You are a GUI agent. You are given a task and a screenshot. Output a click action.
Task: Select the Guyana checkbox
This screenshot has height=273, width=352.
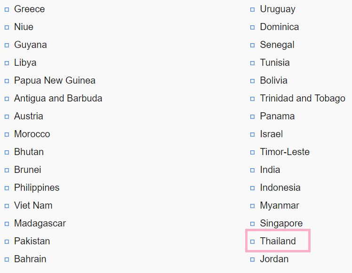coord(7,45)
